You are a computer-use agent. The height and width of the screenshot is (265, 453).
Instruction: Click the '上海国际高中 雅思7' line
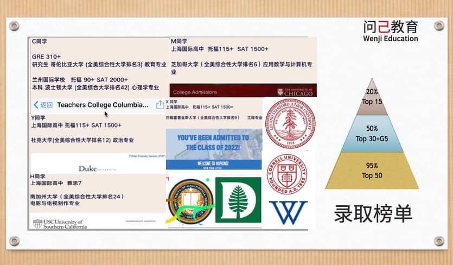56,183
